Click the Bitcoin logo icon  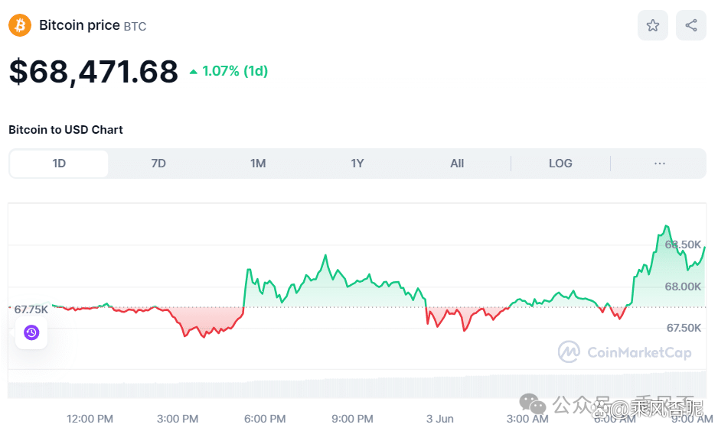[x=20, y=25]
